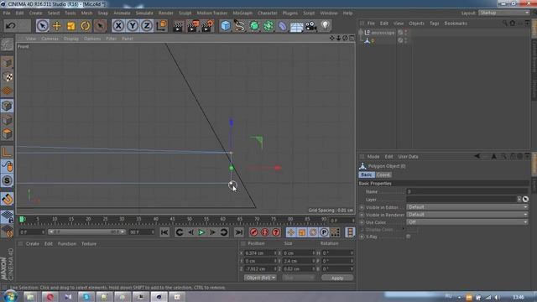537x302 pixels.
Task: Toggle Y axis lock
Action: (133, 26)
